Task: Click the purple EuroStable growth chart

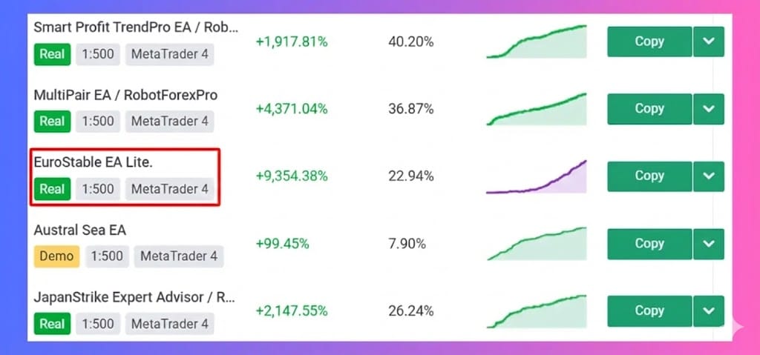Action: coord(537,177)
